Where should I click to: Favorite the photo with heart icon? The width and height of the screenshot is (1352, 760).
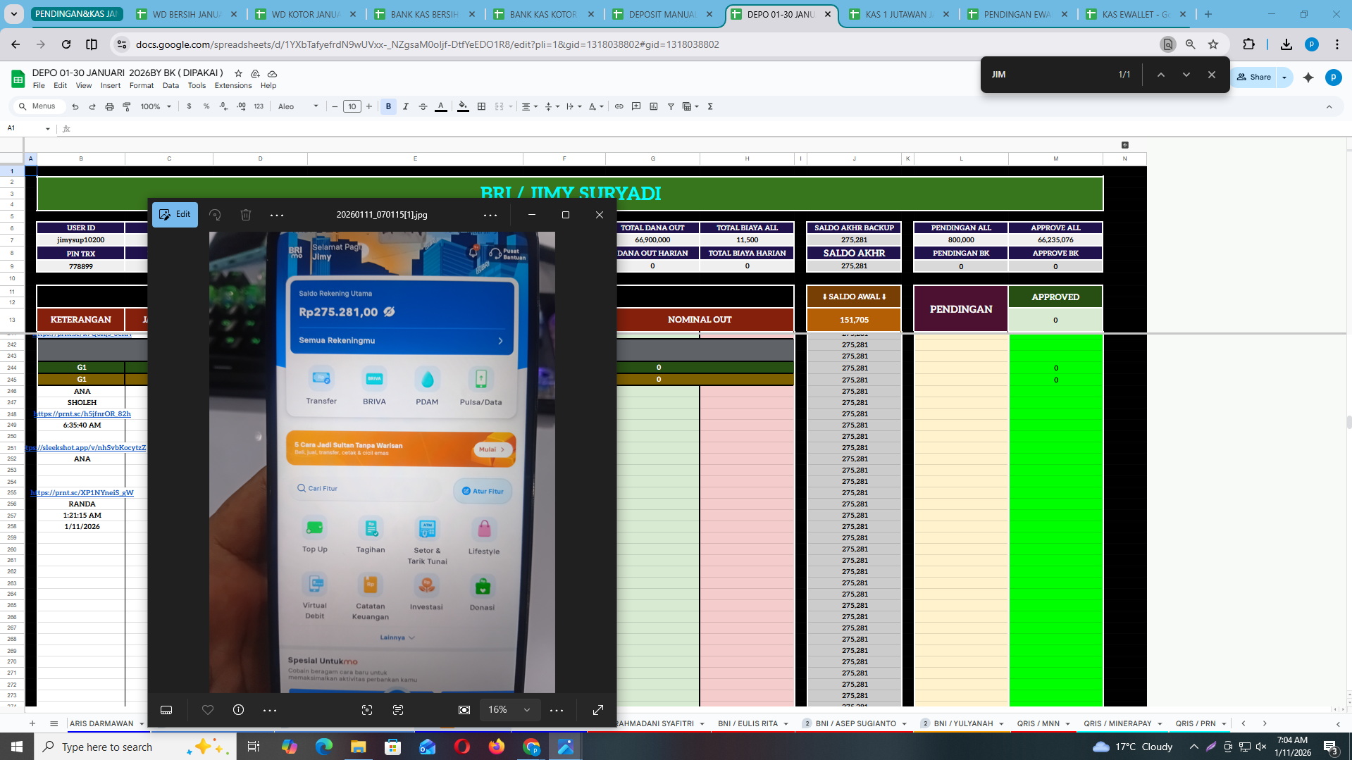[x=208, y=710]
